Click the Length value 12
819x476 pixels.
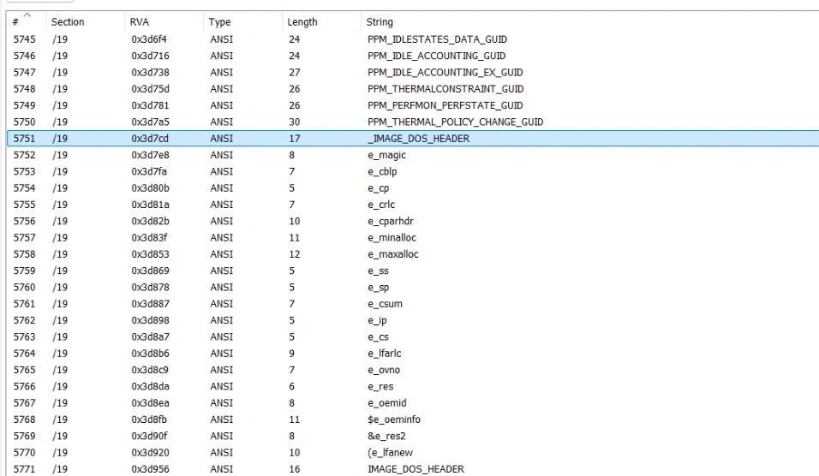295,254
